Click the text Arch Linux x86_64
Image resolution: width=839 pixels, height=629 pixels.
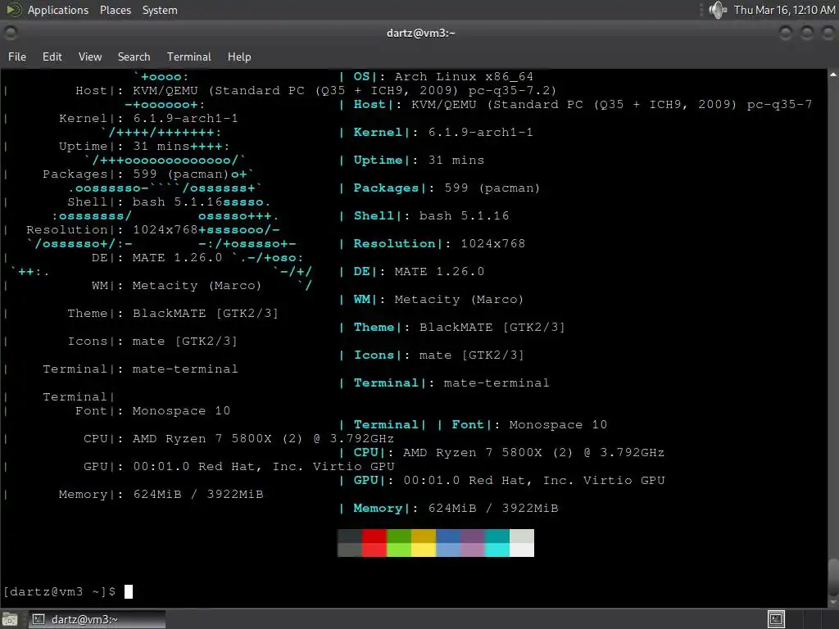tap(464, 76)
